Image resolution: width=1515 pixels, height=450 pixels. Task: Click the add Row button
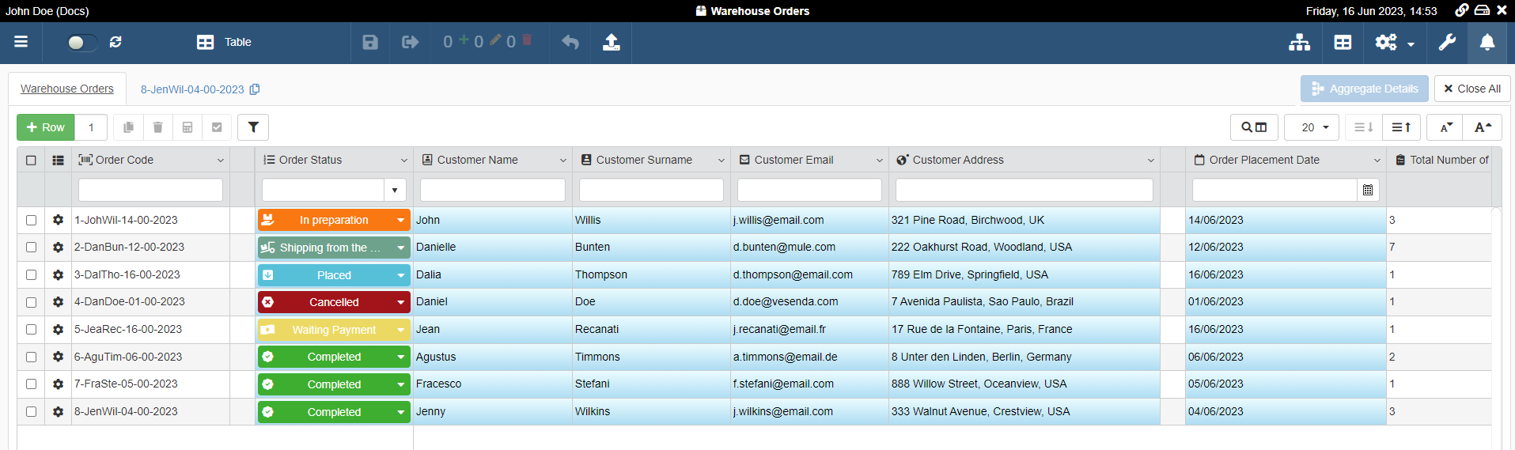[x=46, y=127]
